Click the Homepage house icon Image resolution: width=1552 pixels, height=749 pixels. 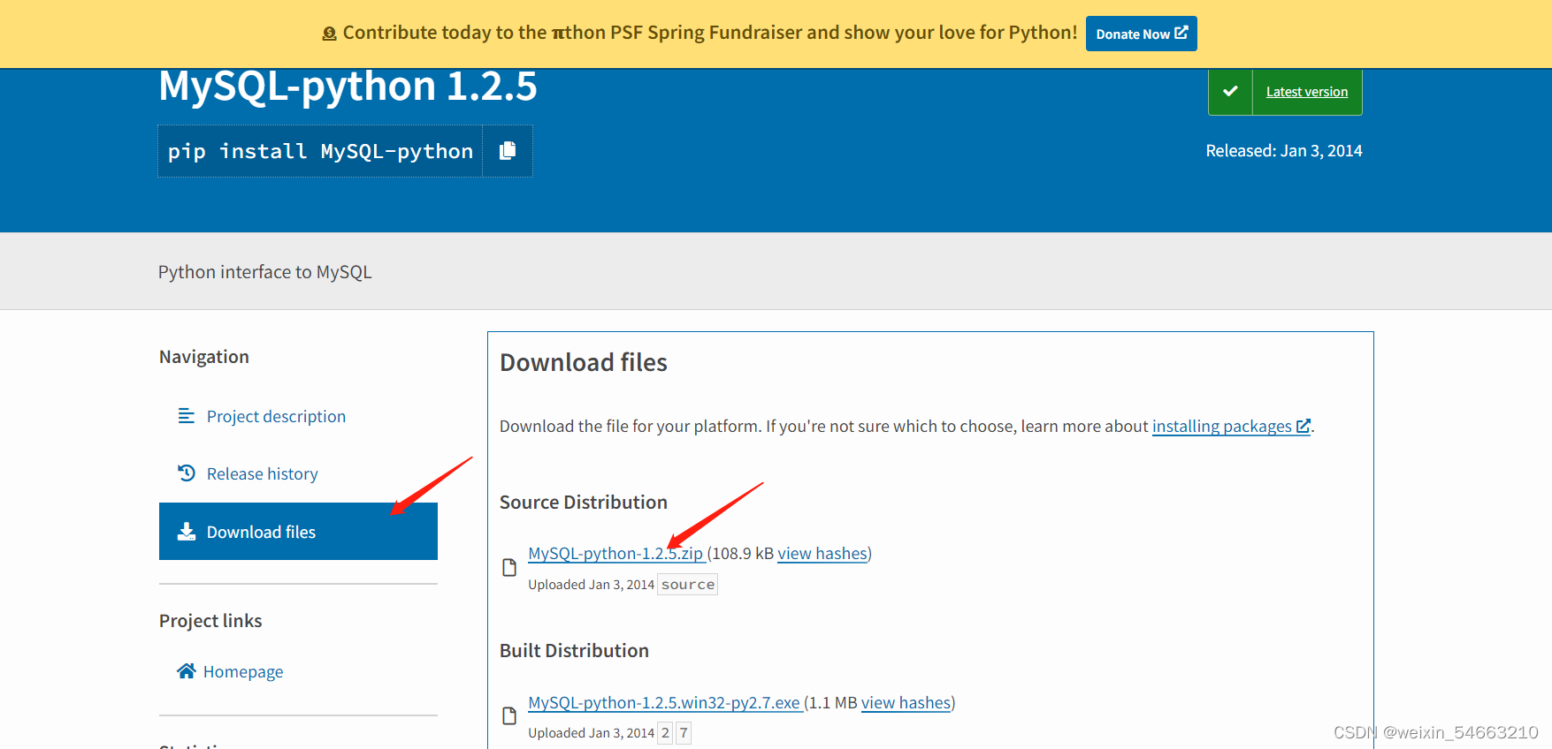[186, 671]
